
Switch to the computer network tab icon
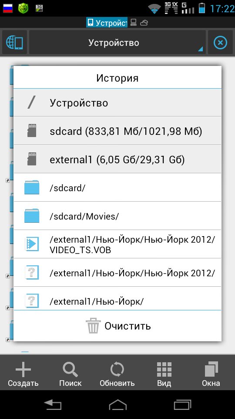point(134,23)
